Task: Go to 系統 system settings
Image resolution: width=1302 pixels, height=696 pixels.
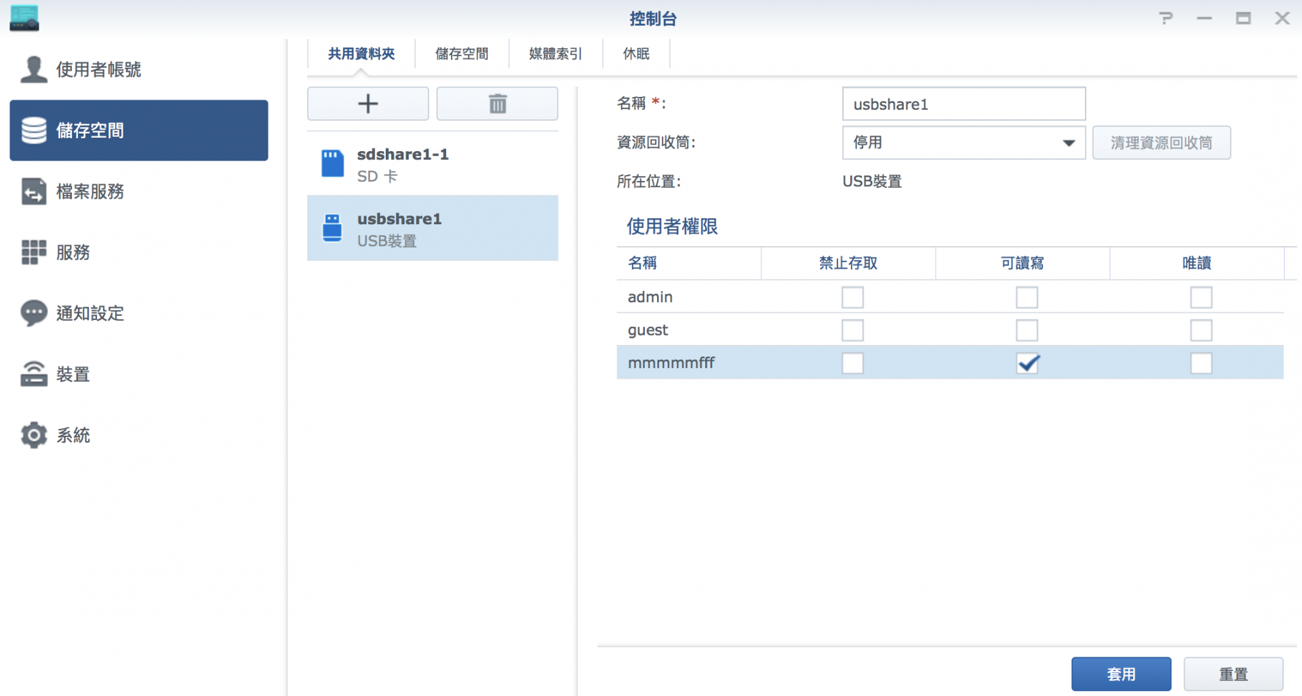Action: click(73, 435)
